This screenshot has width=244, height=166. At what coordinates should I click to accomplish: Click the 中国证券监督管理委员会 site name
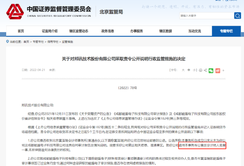[59, 9]
